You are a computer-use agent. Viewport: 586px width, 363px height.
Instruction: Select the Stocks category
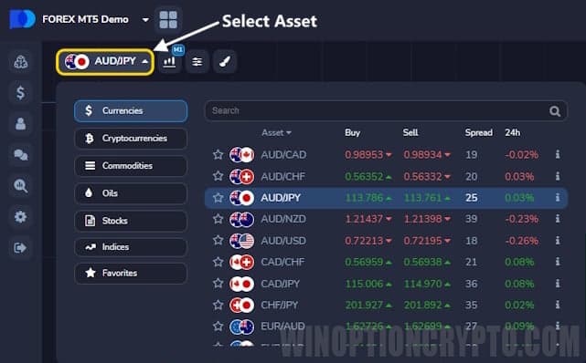(x=131, y=221)
